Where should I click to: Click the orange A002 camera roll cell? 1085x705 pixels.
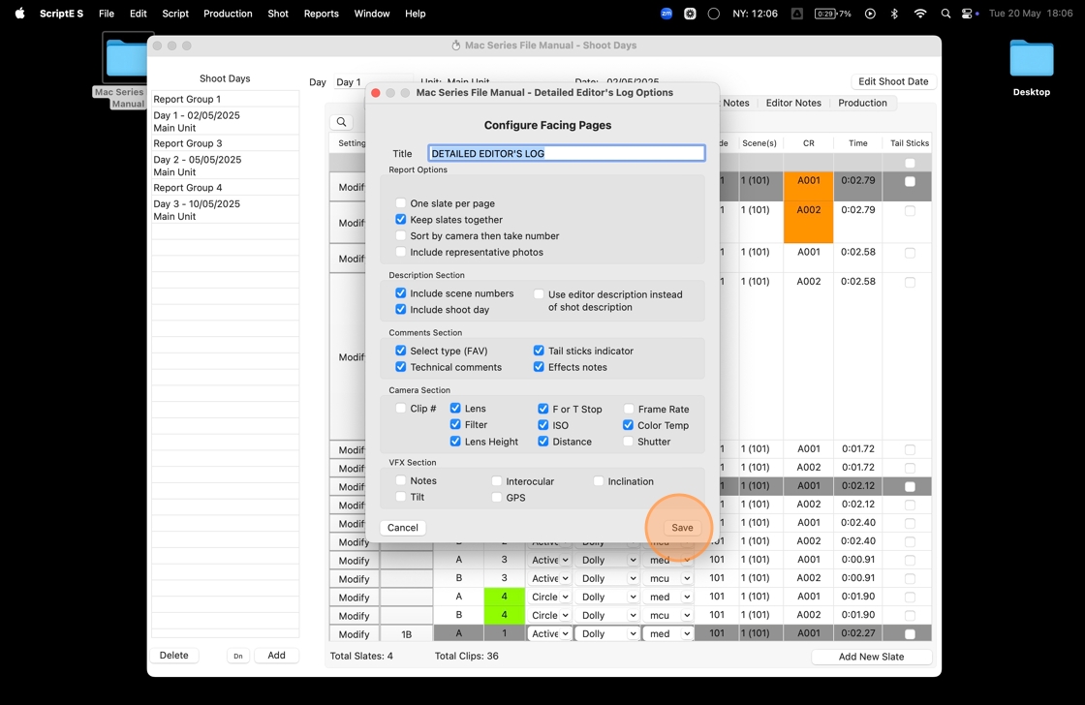tap(808, 222)
